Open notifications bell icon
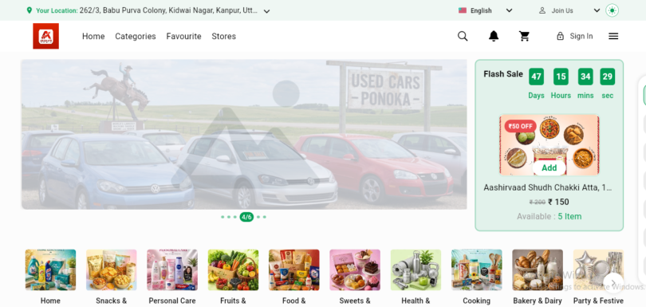This screenshot has width=646, height=307. click(494, 36)
